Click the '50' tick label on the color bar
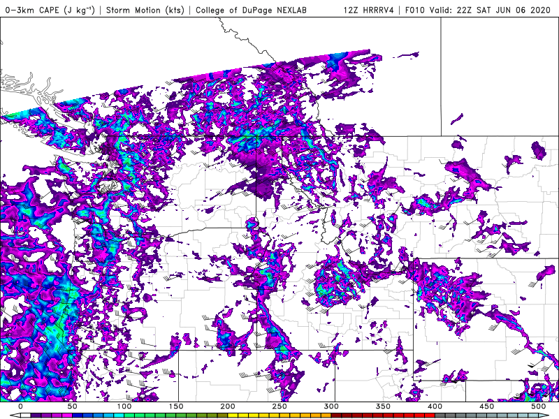Screen dimensions: 559x419 click(72, 406)
